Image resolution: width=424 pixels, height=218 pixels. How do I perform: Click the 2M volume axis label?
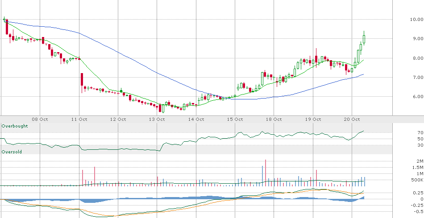tap(420, 161)
